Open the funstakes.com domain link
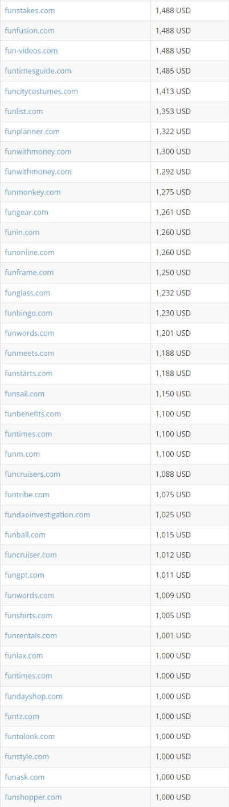The image size is (229, 807). pyautogui.click(x=30, y=10)
